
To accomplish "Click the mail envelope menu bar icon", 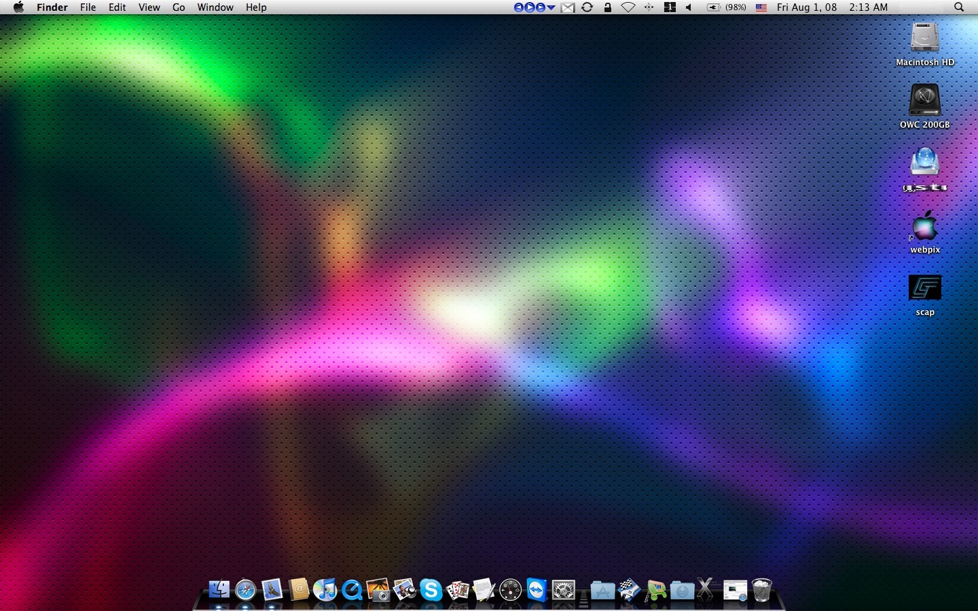I will pyautogui.click(x=568, y=7).
